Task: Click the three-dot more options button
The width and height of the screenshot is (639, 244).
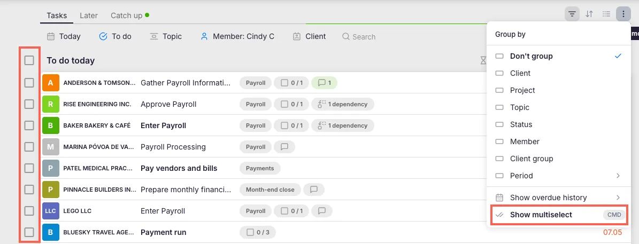Action: tap(623, 14)
